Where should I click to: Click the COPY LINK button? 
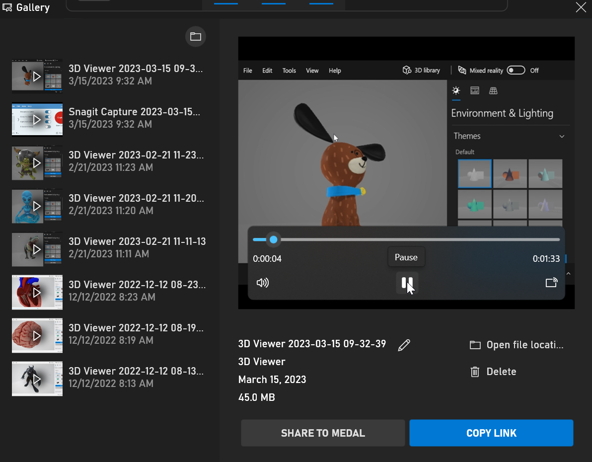pyautogui.click(x=491, y=433)
